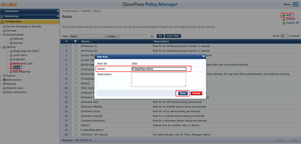Viewport: 301px width, 144px height.
Task: Click the Monitoring panel icon
Action: (x=2, y=16)
